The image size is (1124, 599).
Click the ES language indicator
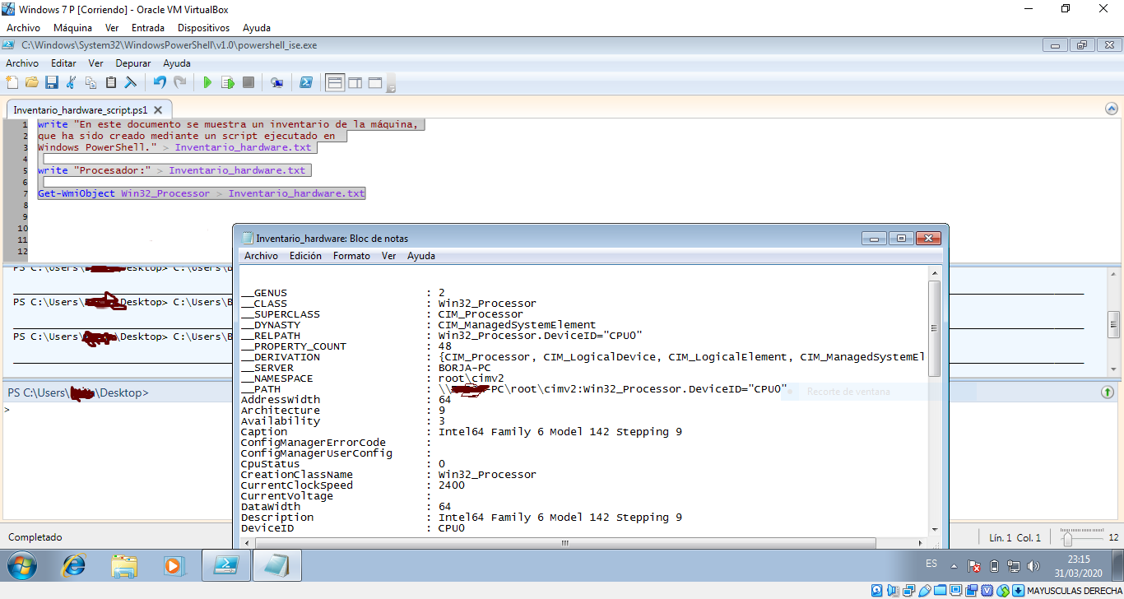(931, 564)
